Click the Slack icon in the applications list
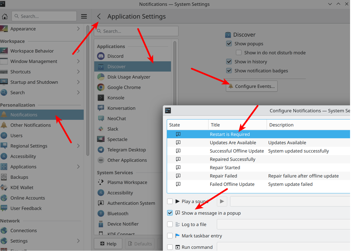The image size is (352, 251). click(101, 129)
